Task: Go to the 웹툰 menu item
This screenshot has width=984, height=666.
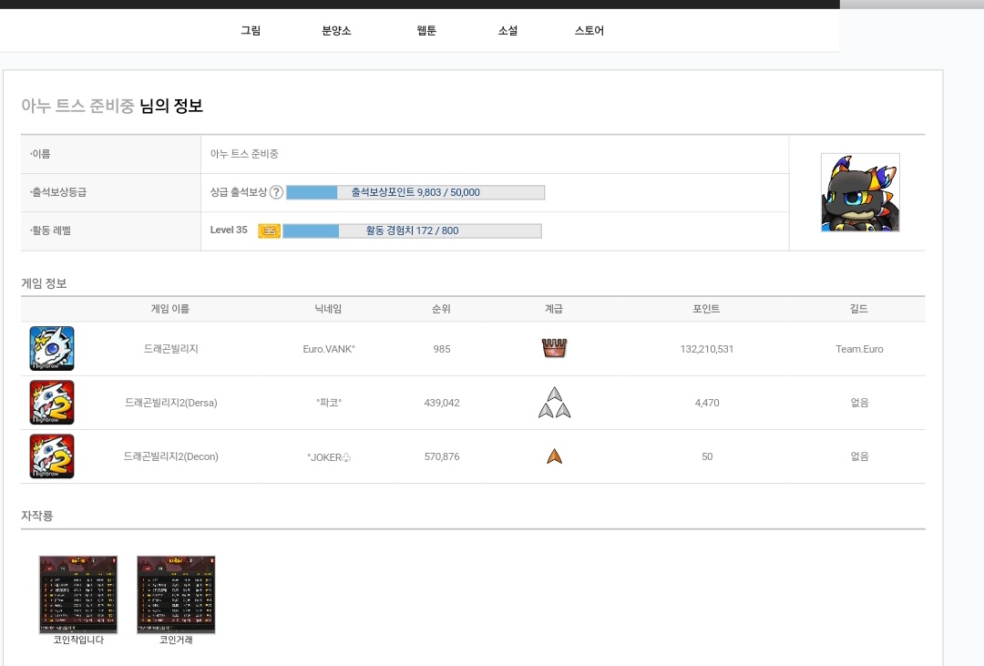Action: [426, 30]
